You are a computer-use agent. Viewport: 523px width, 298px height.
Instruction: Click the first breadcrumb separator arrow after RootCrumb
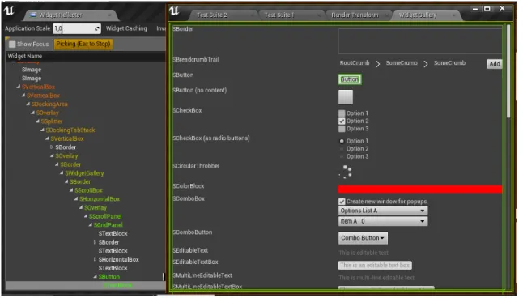pos(377,64)
